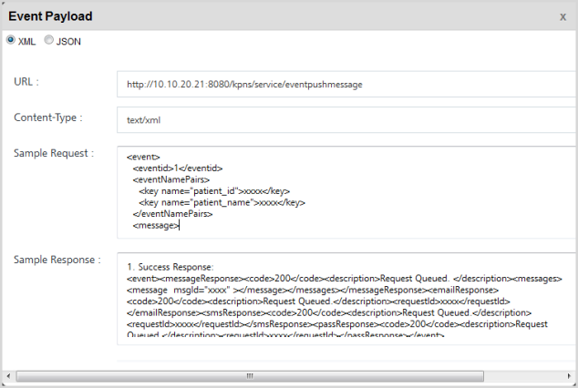578x388 pixels.
Task: Click the 'Sample Request :' label
Action: 54,153
